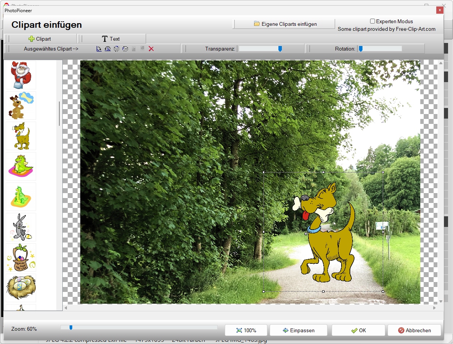The image size is (453, 344).
Task: Confirm with the OK button
Action: point(358,330)
